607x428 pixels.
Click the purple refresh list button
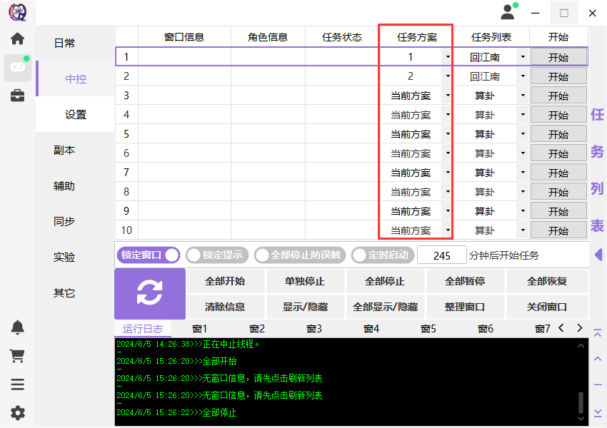coord(150,293)
